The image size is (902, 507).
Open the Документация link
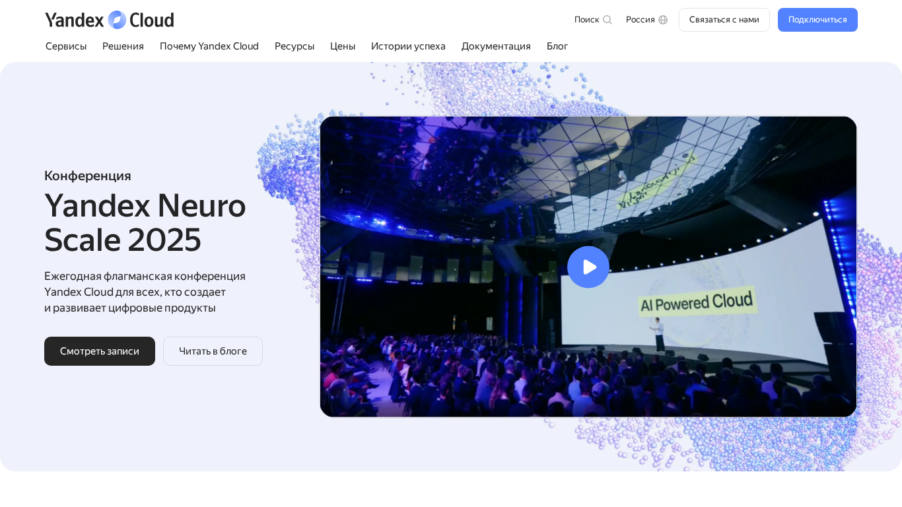pyautogui.click(x=496, y=46)
